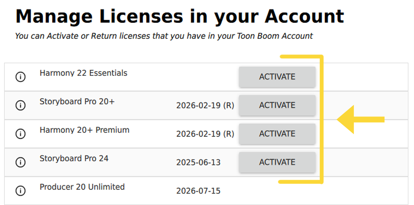Image resolution: width=414 pixels, height=205 pixels.
Task: Hit Activate on Storyboard Pro 24 row
Action: point(277,162)
